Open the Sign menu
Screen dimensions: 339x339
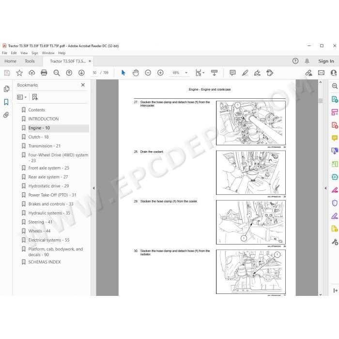tap(34, 53)
